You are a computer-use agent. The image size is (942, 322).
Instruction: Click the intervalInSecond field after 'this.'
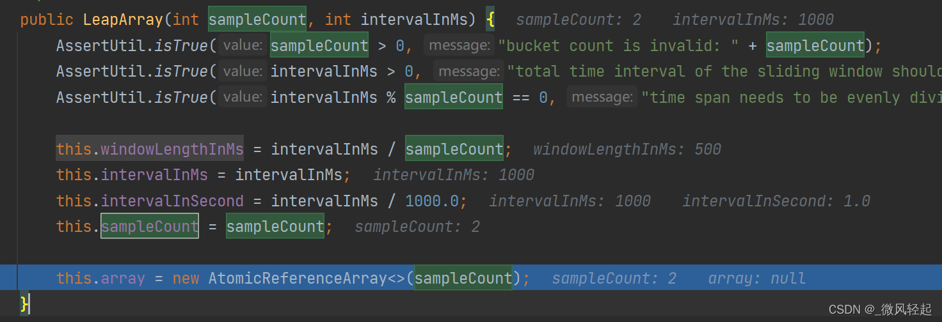172,201
